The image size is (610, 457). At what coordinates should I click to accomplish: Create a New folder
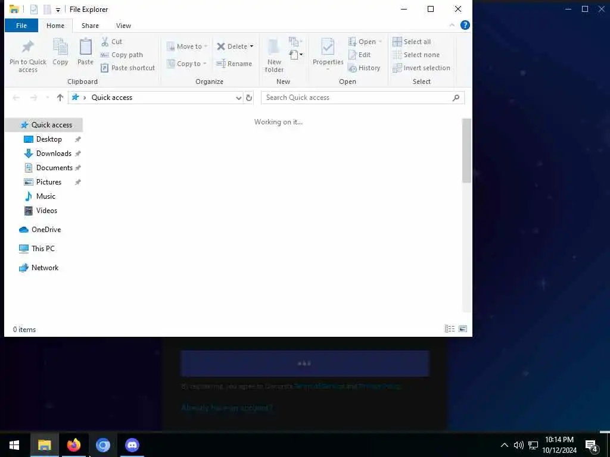point(274,55)
